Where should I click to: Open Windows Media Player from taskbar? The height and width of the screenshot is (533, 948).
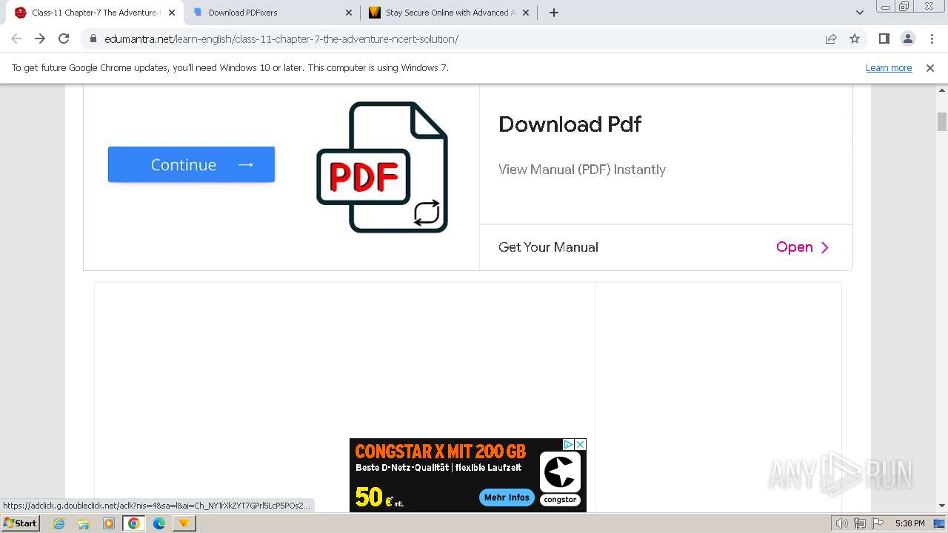click(x=109, y=523)
